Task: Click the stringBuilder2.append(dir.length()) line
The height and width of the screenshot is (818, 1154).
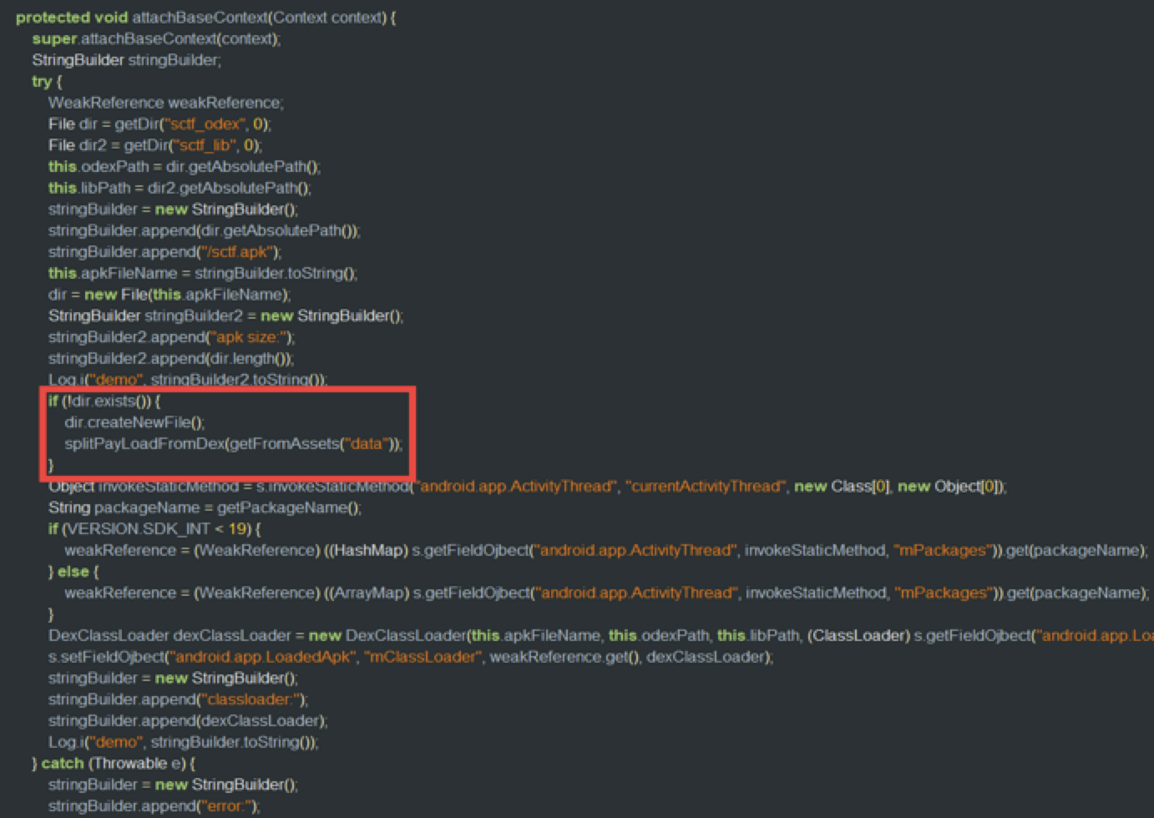Action: pyautogui.click(x=170, y=358)
